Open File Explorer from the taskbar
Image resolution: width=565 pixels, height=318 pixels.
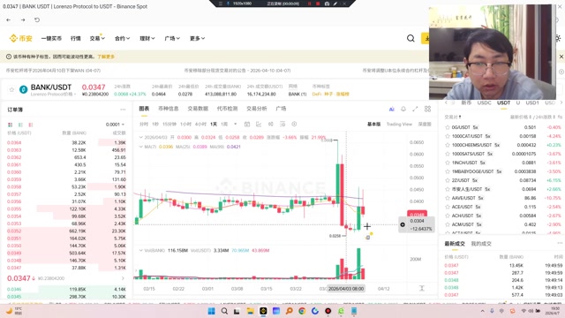250,311
